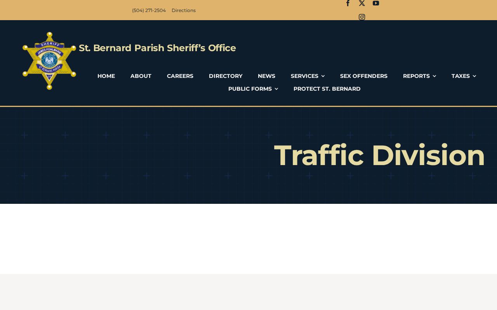Open the YouTube social icon

376,3
